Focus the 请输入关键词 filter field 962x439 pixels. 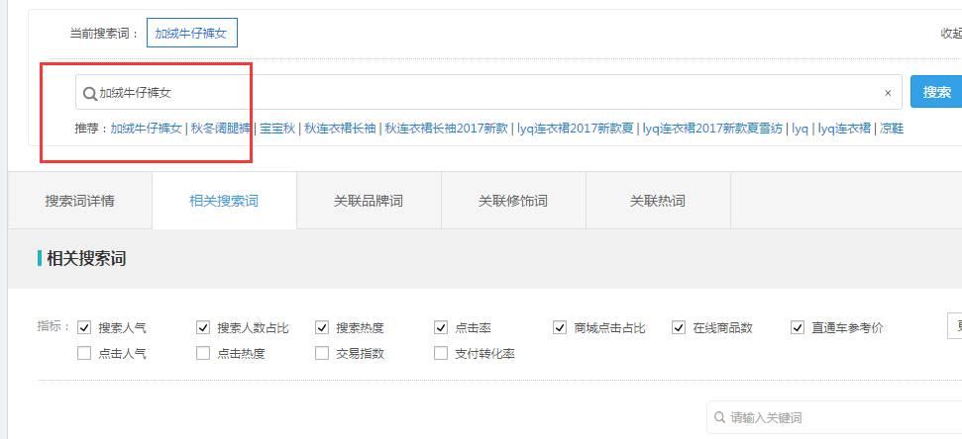pyautogui.click(x=832, y=417)
